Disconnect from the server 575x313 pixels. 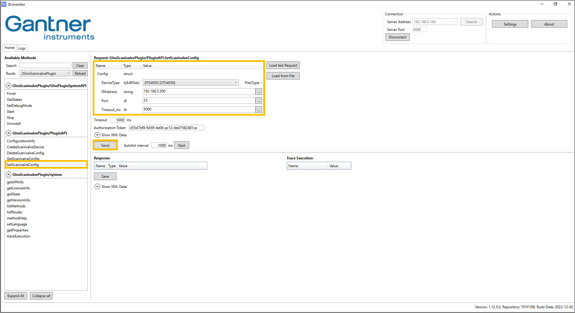click(397, 37)
